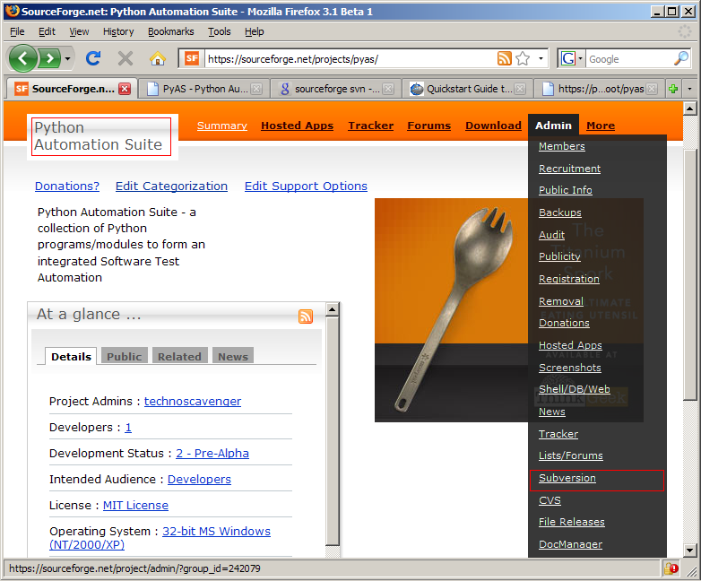
Task: Choose Backups in the Admin menu
Action: click(x=560, y=212)
